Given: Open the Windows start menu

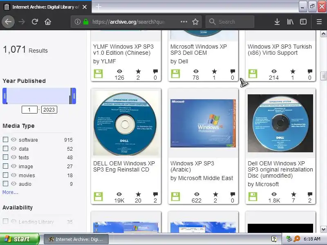Looking at the screenshot, I should pyautogui.click(x=20, y=239).
